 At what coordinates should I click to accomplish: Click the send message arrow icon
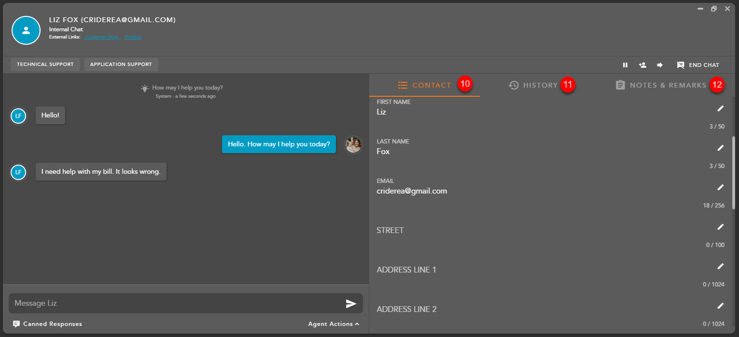(351, 303)
